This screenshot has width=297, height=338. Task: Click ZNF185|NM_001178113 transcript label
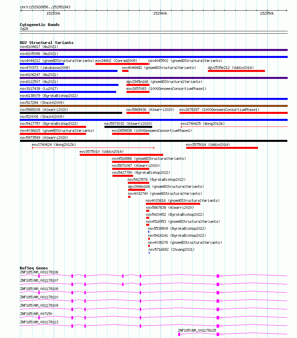pos(39,322)
